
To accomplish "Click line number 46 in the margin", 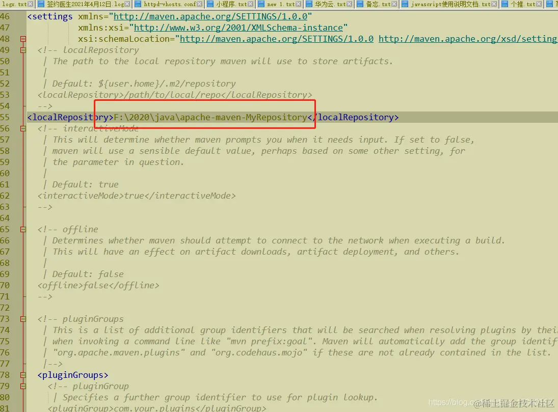I will (x=5, y=17).
